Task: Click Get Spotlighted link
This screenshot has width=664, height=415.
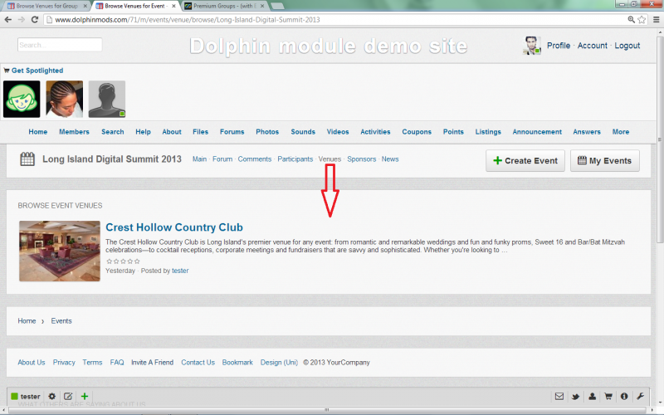Action: pos(37,71)
